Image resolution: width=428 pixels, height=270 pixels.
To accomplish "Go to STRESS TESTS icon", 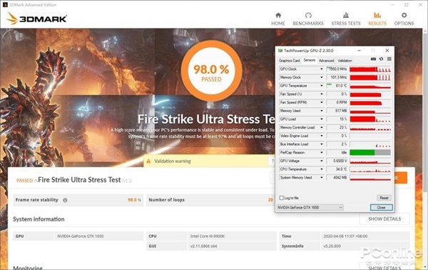I will pos(346,15).
